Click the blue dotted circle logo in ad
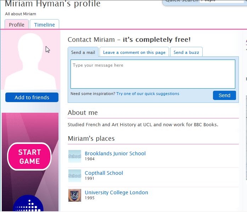Screen dimensions: 247x212 [28, 203]
